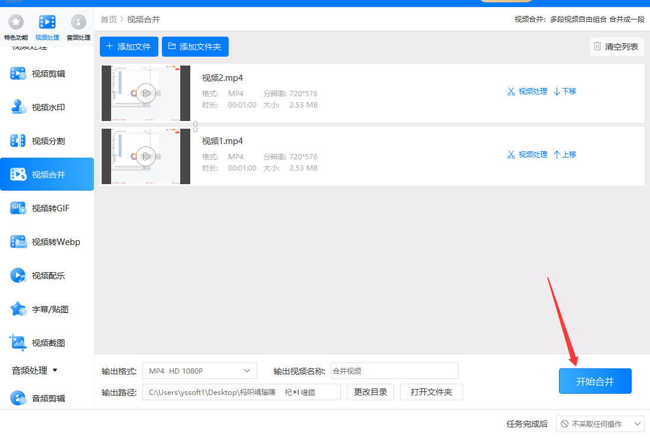
Task: Click the 添加文件 button
Action: (129, 47)
